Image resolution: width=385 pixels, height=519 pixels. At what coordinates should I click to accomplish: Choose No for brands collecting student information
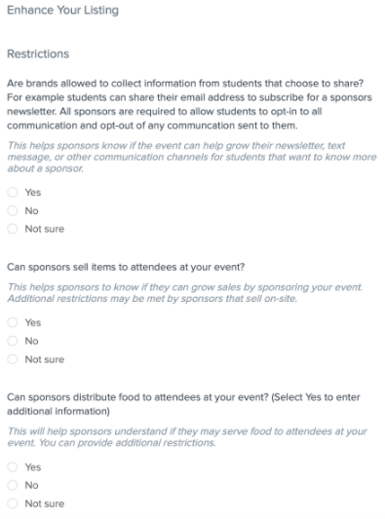pyautogui.click(x=13, y=210)
